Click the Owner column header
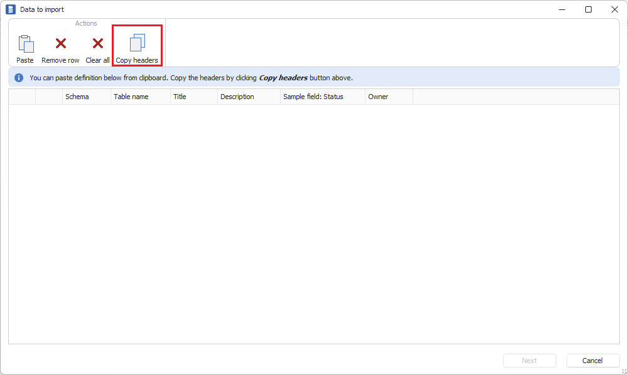Screen dimensions: 628x375 [x=389, y=97]
